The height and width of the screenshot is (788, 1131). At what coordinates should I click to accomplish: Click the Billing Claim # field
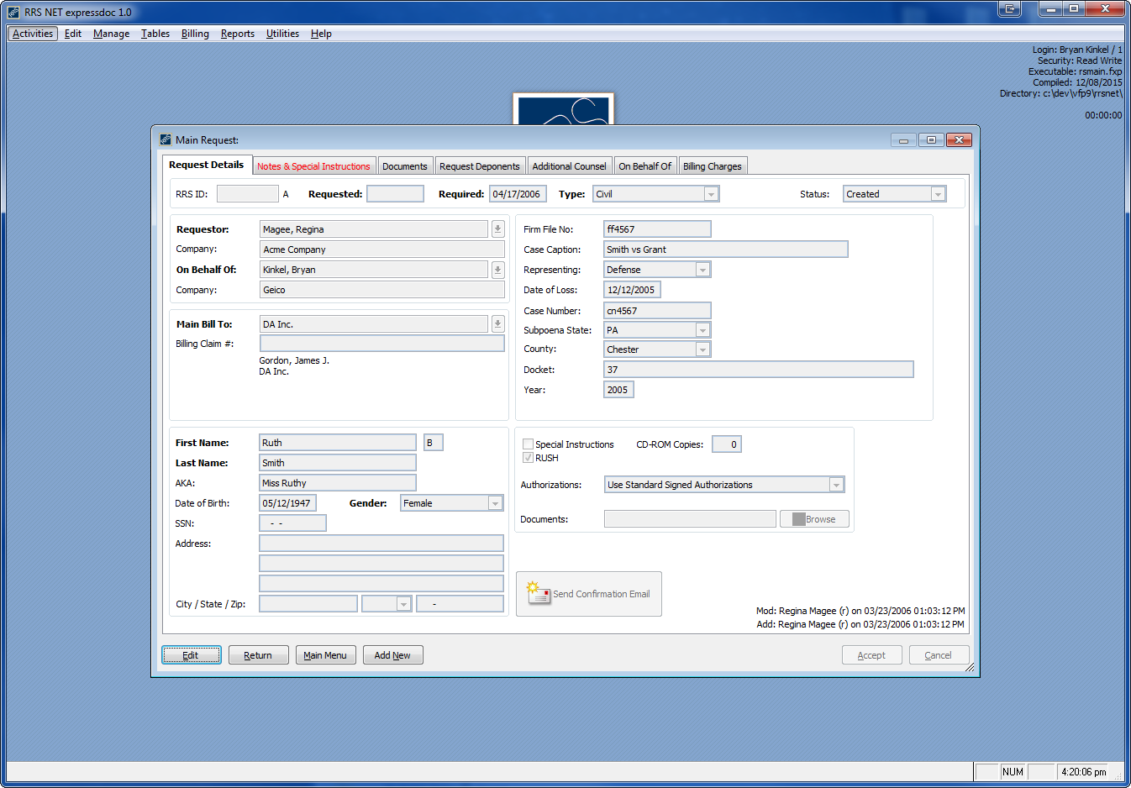pyautogui.click(x=381, y=344)
